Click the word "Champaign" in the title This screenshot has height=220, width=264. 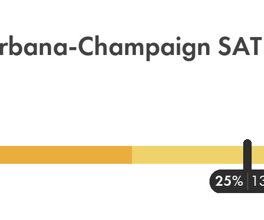pos(144,48)
